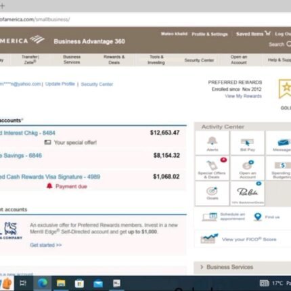
Task: Click the Schedule an appointment calendar icon
Action: tap(210, 217)
